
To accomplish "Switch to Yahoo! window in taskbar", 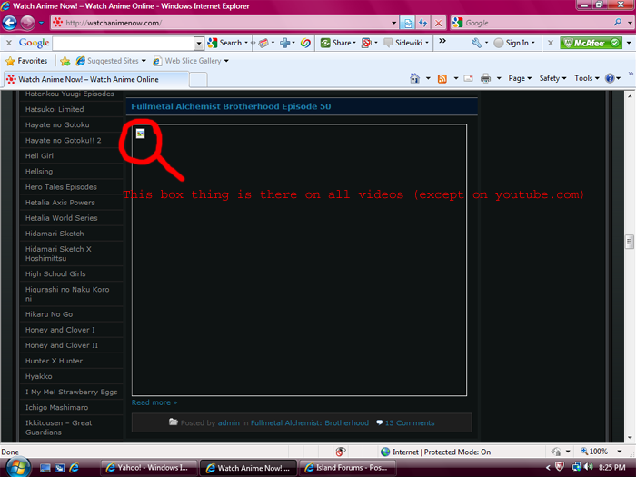I will (x=149, y=468).
